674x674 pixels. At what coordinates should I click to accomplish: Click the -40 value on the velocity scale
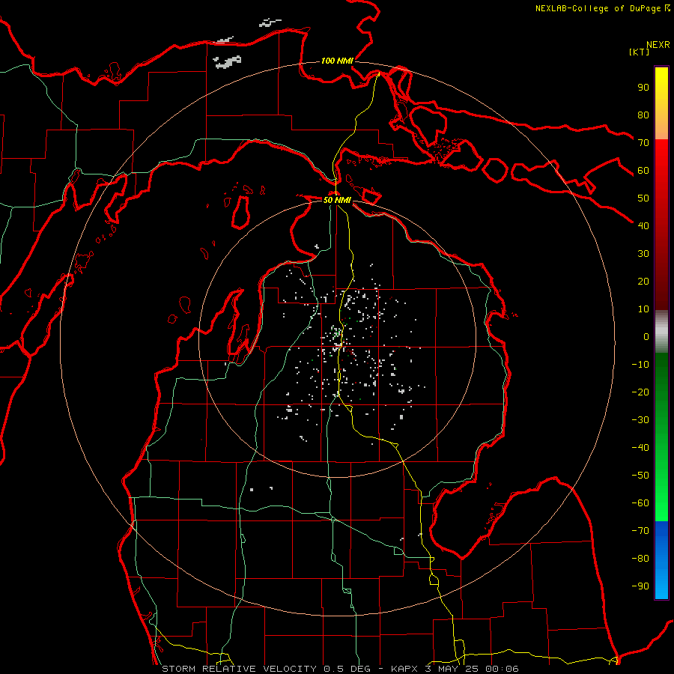click(x=640, y=448)
